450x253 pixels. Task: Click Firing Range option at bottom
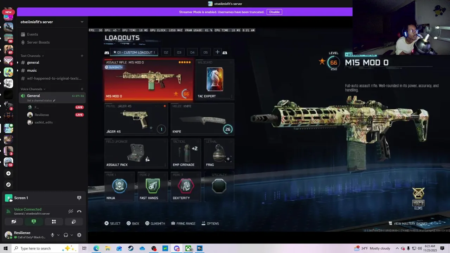(183, 223)
